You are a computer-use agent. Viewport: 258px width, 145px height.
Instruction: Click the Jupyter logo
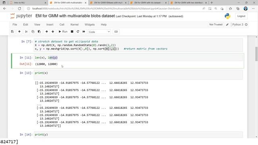pyautogui.click(x=21, y=16)
